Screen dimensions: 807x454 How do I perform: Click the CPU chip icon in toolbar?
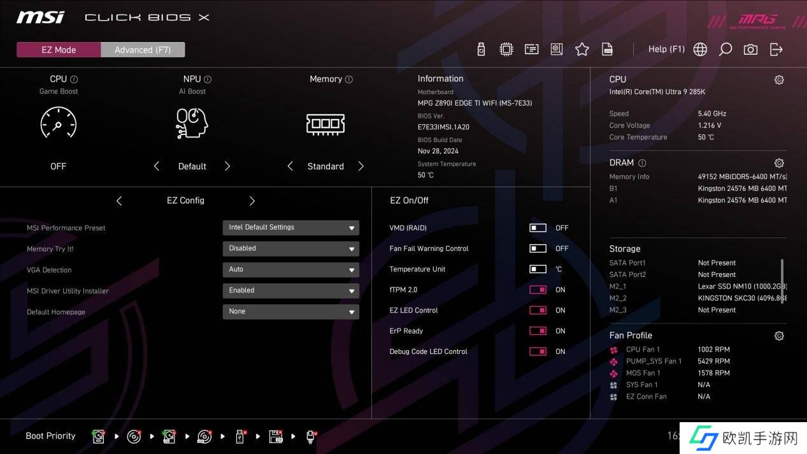(x=506, y=49)
